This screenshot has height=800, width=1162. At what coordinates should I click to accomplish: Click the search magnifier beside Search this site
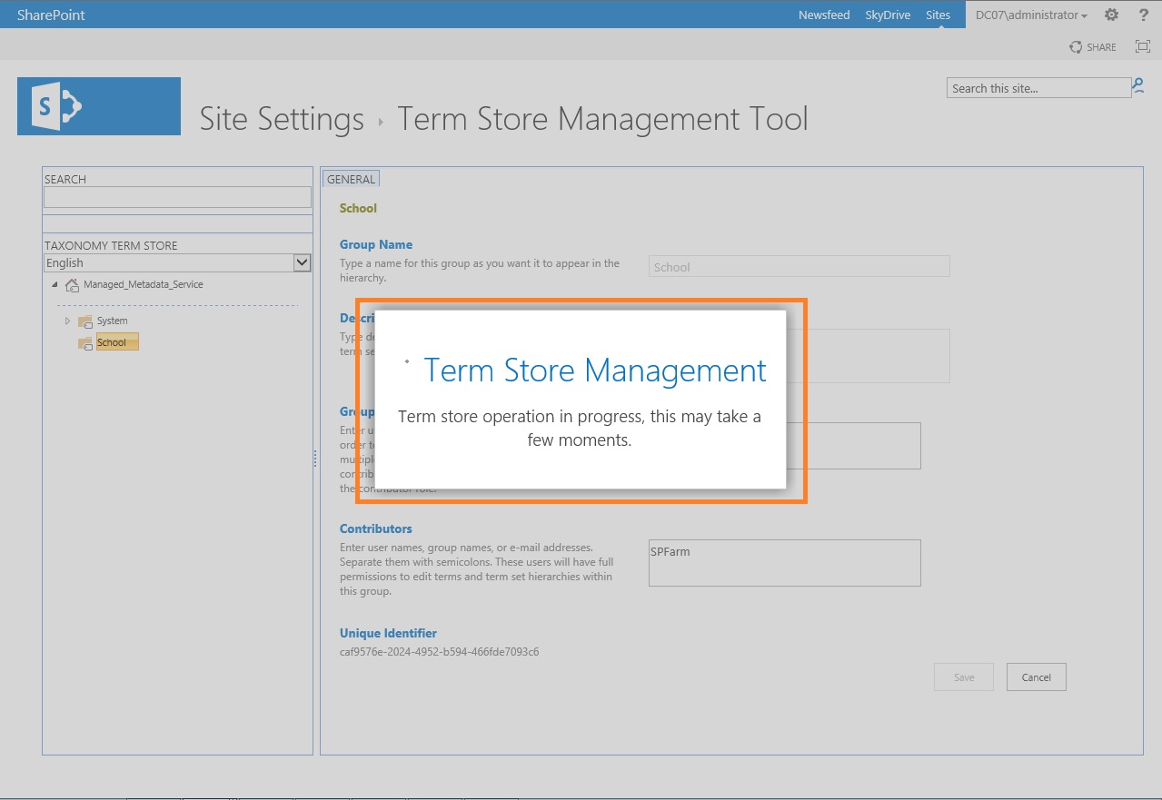point(1137,87)
